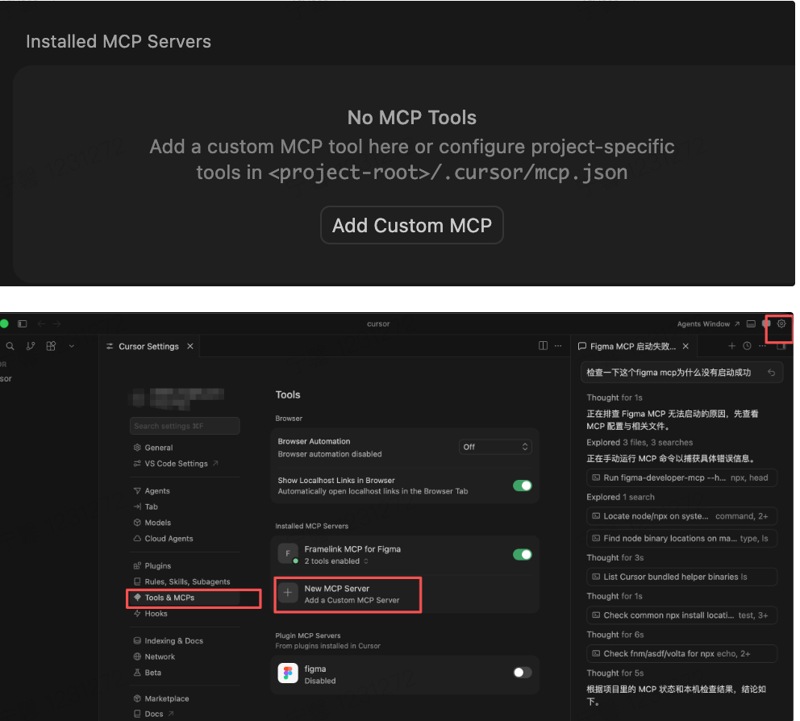
Task: Open the Beta settings section
Action: pos(152,673)
